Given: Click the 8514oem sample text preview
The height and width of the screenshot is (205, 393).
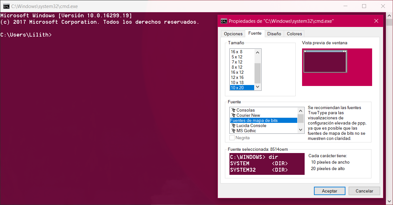Looking at the screenshot, I should (267, 164).
